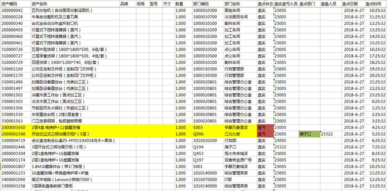Viewport: 387px width, 191px height.
Task: Click department code cell Q453
Action: coord(198,153)
